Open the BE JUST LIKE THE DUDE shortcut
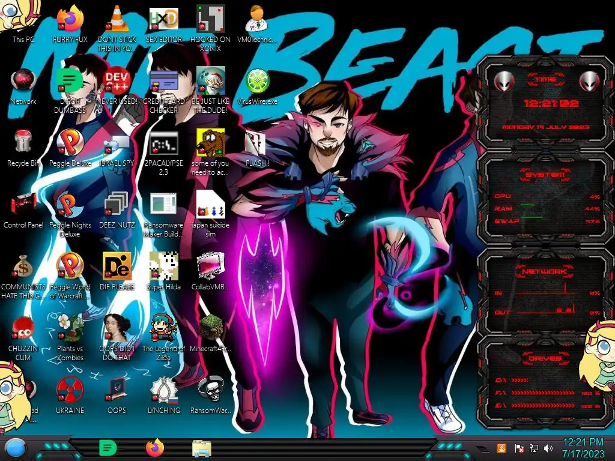This screenshot has width=615, height=461. coord(210,91)
